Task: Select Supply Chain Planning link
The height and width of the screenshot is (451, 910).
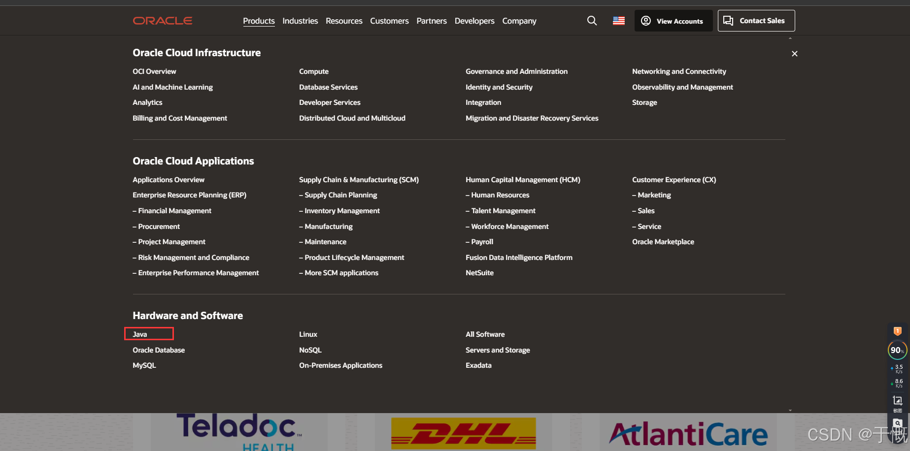Action: [338, 195]
